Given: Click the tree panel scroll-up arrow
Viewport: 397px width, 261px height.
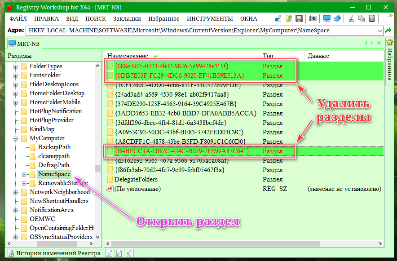Looking at the screenshot, I should coord(97,66).
